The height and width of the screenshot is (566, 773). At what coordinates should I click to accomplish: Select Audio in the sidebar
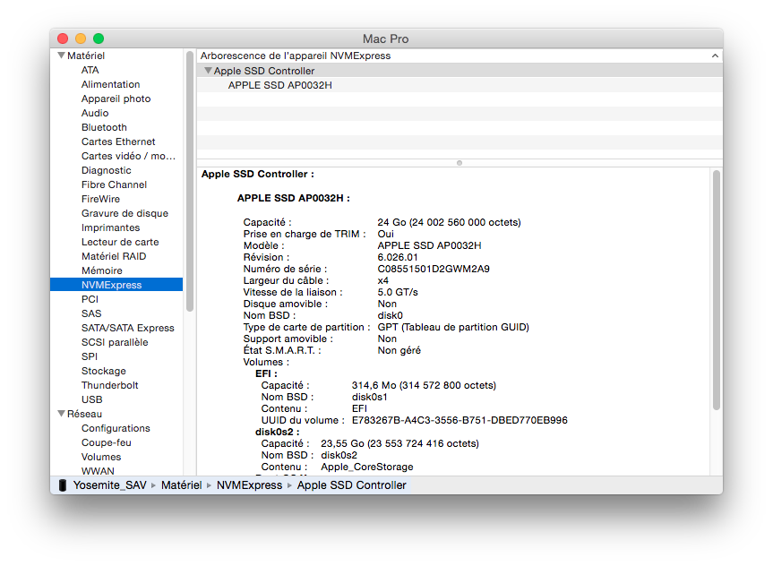click(x=95, y=113)
